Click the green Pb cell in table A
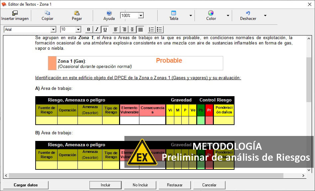Image resolution: width=315 pixels, height=191 pixels. 201,110
